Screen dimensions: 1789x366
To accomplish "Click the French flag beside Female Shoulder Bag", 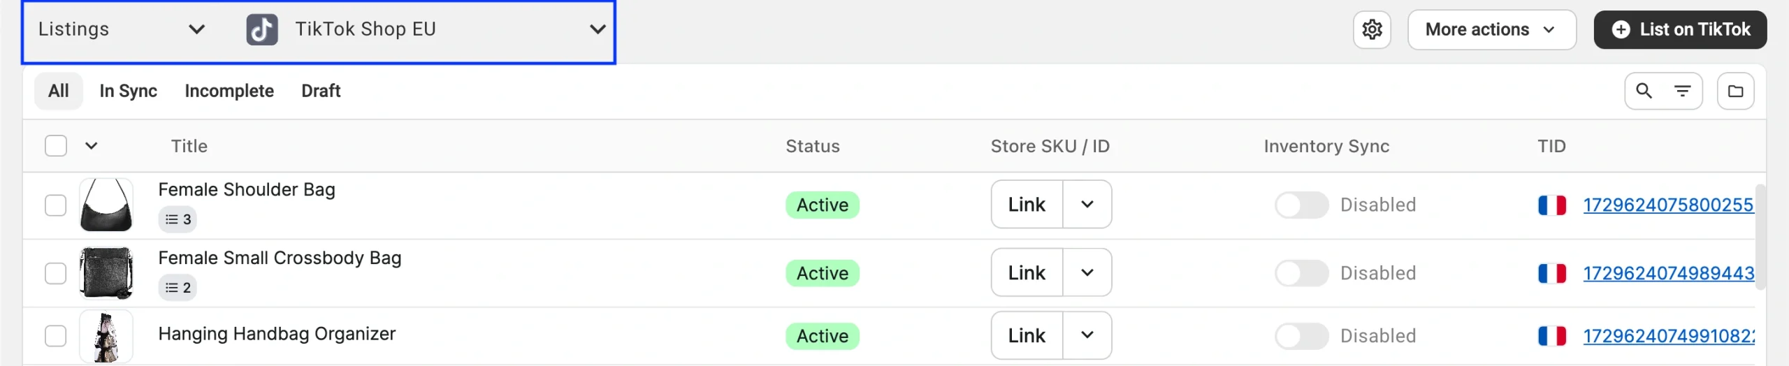I will [1551, 205].
